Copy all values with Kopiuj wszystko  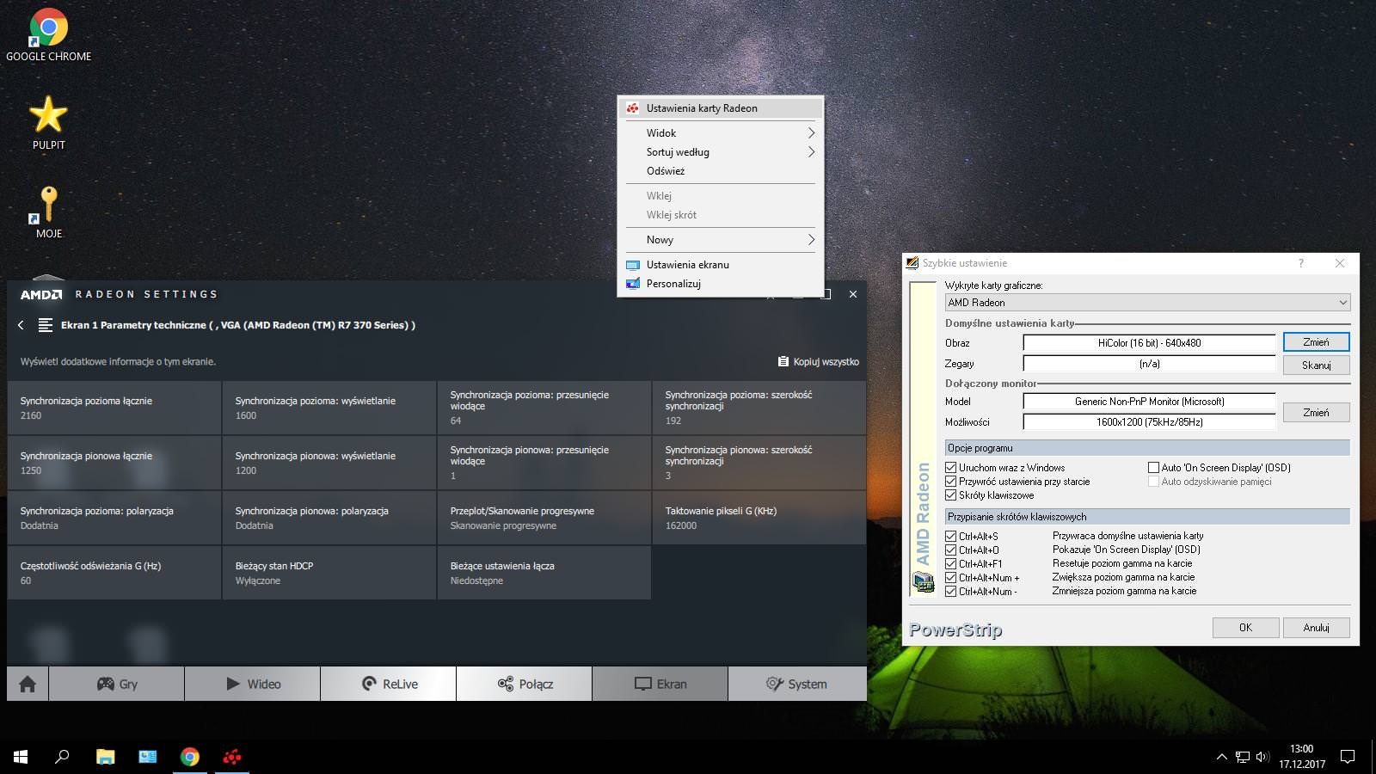pos(818,362)
